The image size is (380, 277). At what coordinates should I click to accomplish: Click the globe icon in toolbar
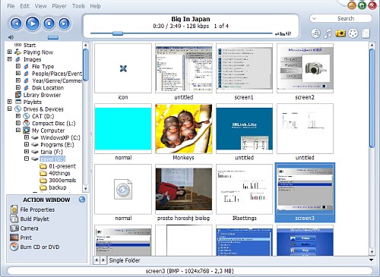[315, 33]
